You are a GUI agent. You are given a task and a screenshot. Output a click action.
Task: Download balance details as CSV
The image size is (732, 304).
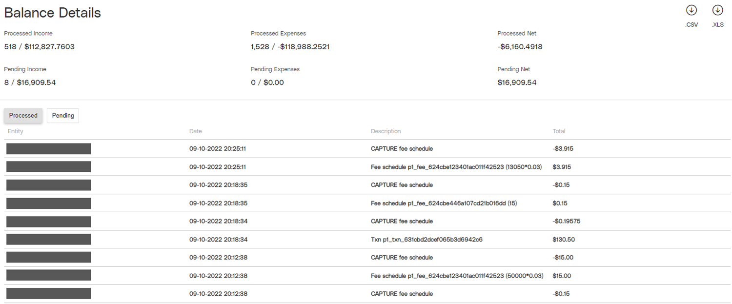(691, 10)
